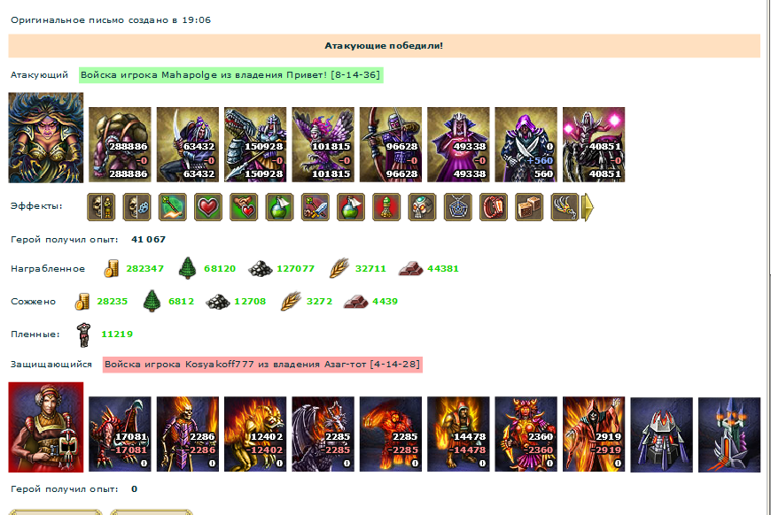Open defender link Kosyakoff777 Азаг-тот [4-14-28]
Screen dimensions: 771x515
(x=262, y=365)
